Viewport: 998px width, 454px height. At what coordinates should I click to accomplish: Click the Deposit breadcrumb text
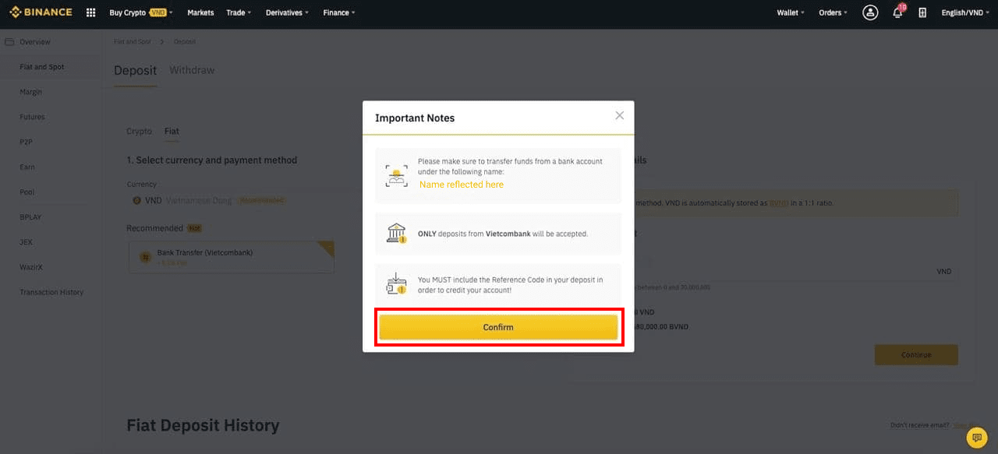tap(185, 41)
